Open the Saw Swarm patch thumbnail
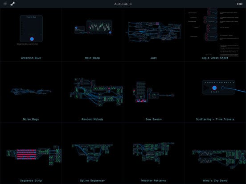The height and width of the screenshot is (184, 246). 153,92
